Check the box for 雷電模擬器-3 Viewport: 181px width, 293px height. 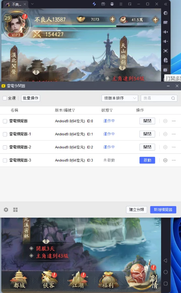click(5, 160)
